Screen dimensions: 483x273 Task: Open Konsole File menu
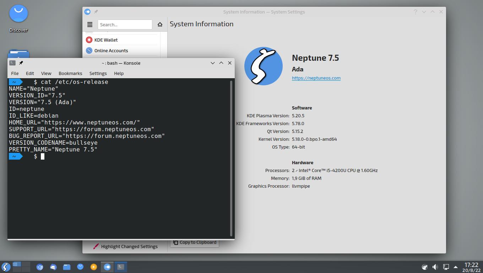[x=15, y=73]
